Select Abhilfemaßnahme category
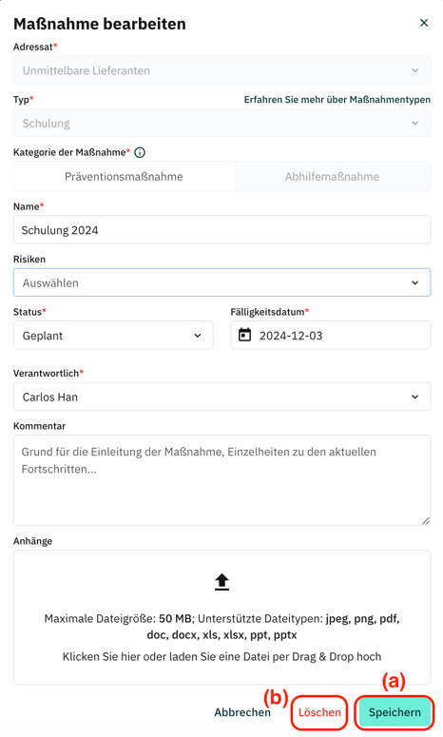The image size is (443, 737). click(332, 176)
